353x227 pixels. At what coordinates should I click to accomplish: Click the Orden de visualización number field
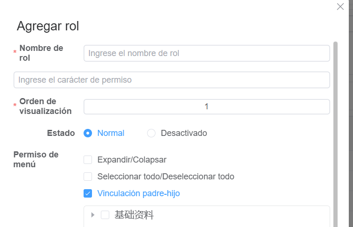tap(206, 106)
